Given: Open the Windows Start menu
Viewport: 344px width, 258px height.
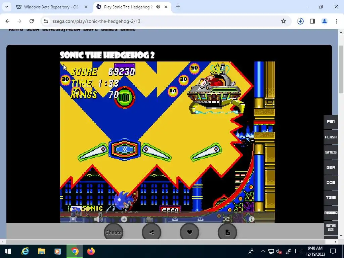Looking at the screenshot, I should pos(8,251).
